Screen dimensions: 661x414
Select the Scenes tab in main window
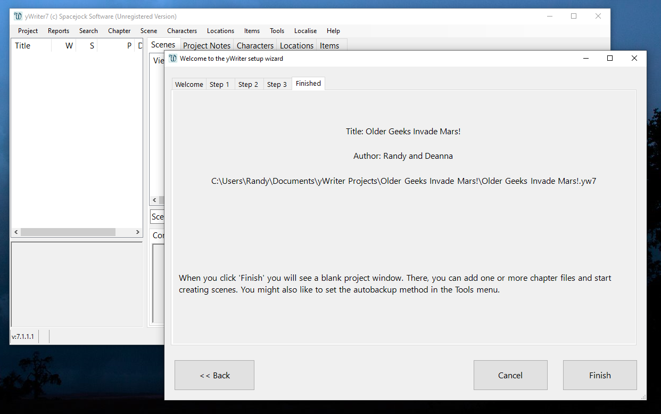163,45
